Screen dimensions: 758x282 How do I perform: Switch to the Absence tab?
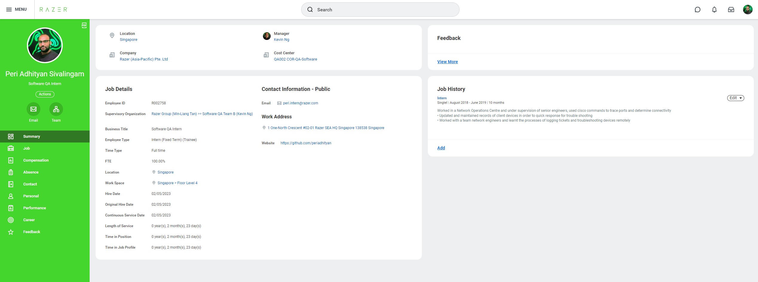coord(45,172)
